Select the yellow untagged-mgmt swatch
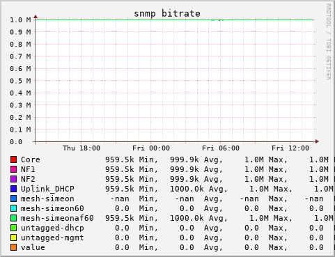This screenshot has width=335, height=257. pyautogui.click(x=13, y=237)
